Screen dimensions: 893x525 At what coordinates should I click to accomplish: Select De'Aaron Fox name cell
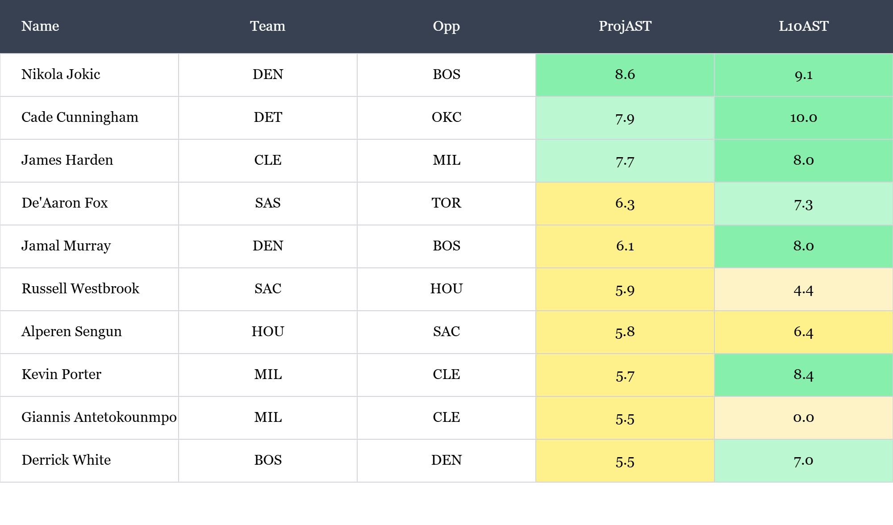[x=65, y=203]
